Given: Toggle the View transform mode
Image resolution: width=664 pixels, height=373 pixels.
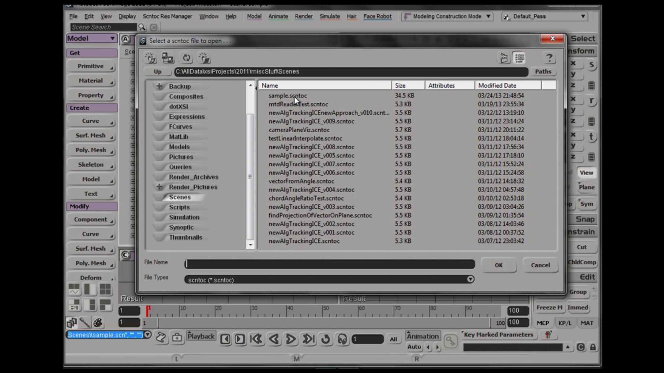Looking at the screenshot, I should (x=587, y=173).
